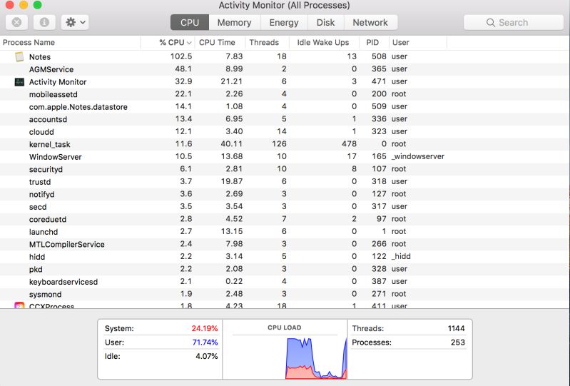Click the CCXProcess app icon
570x386 pixels.
point(19,305)
